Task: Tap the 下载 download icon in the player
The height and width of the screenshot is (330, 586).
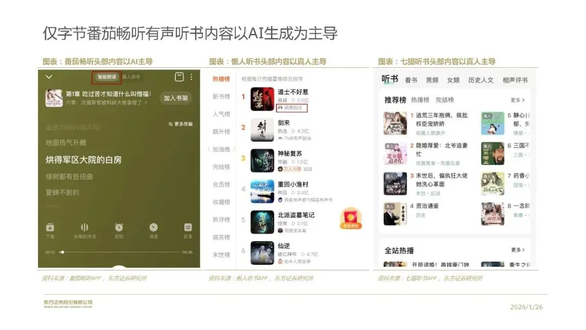Action: 50,227
